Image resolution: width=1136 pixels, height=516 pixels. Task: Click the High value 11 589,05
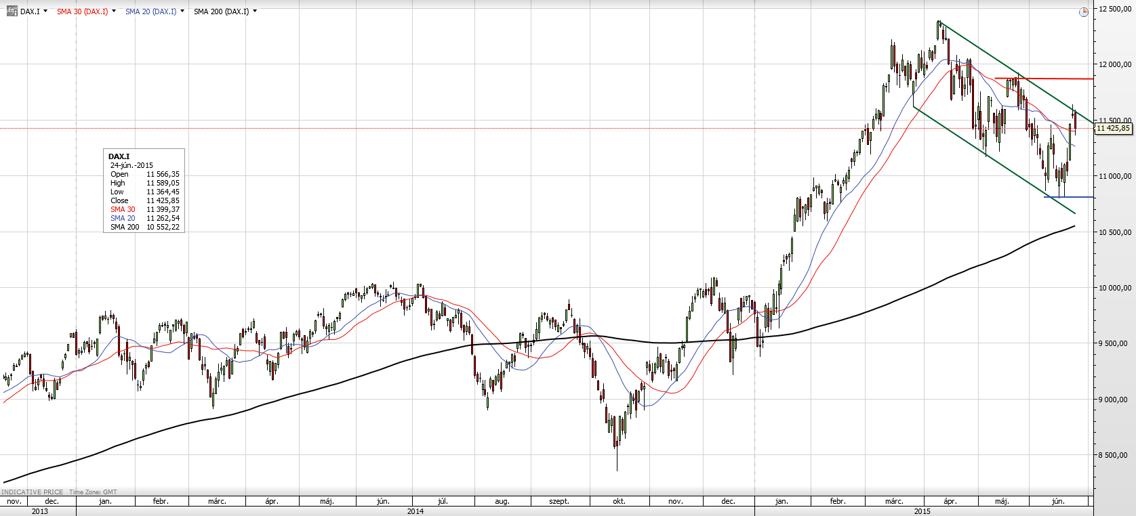pos(163,183)
